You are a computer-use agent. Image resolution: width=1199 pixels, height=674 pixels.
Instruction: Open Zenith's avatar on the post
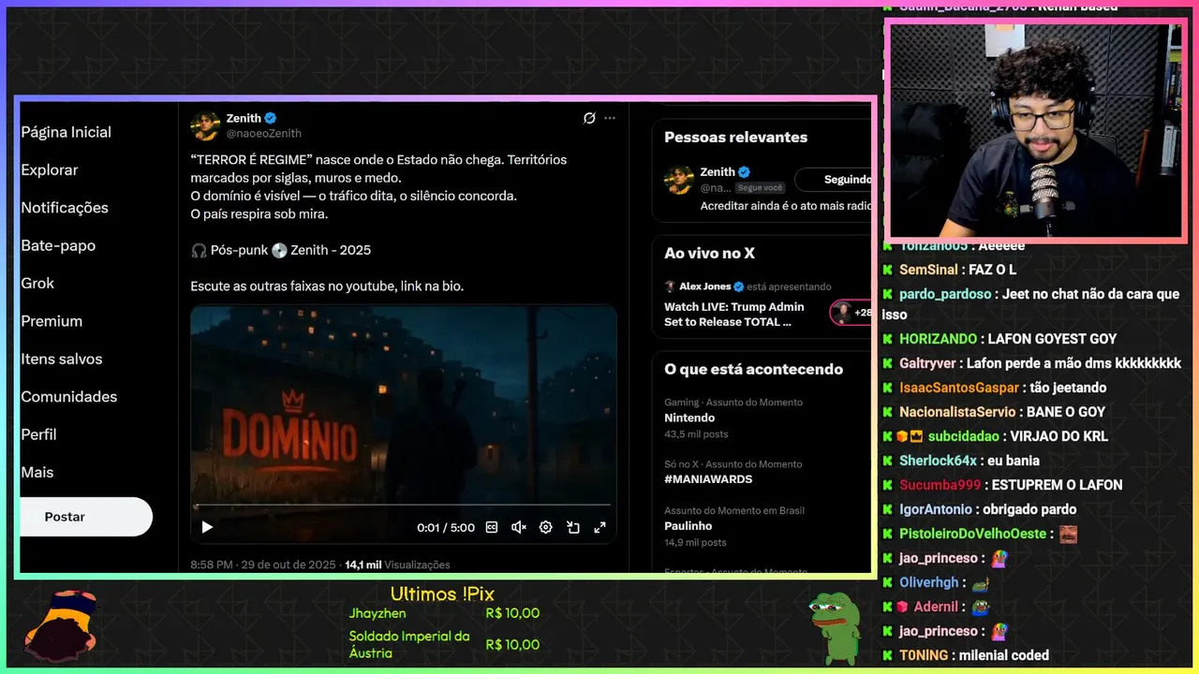205,125
